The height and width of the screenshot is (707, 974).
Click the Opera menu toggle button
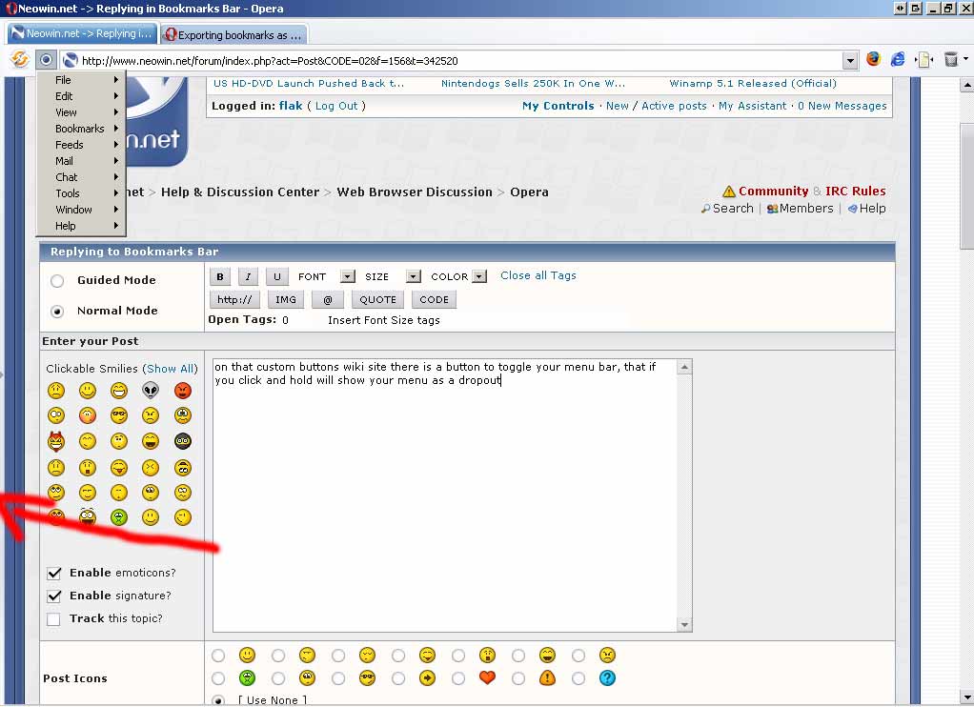46,60
